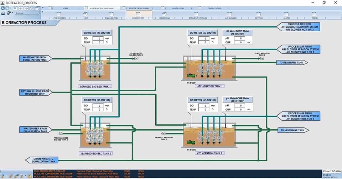Click the BIOREACTOR PROCESS page title
This screenshot has width=342, height=179.
click(x=24, y=23)
